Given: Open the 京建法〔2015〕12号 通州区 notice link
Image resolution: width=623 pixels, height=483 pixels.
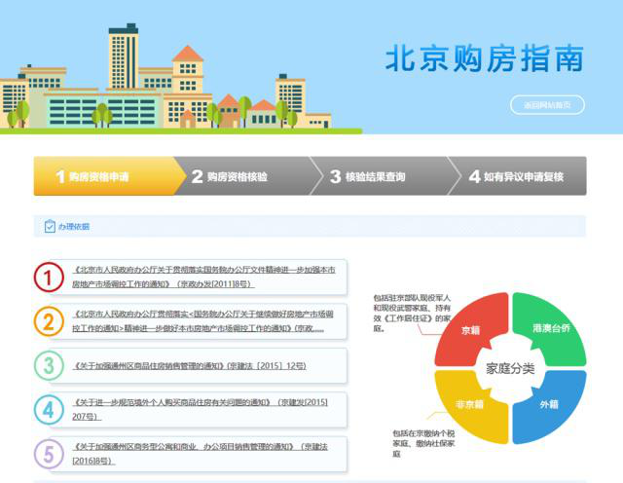Looking at the screenshot, I should point(190,366).
